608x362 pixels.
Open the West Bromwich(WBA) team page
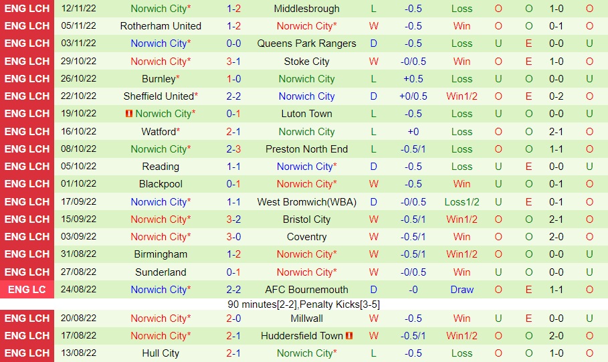click(x=306, y=202)
